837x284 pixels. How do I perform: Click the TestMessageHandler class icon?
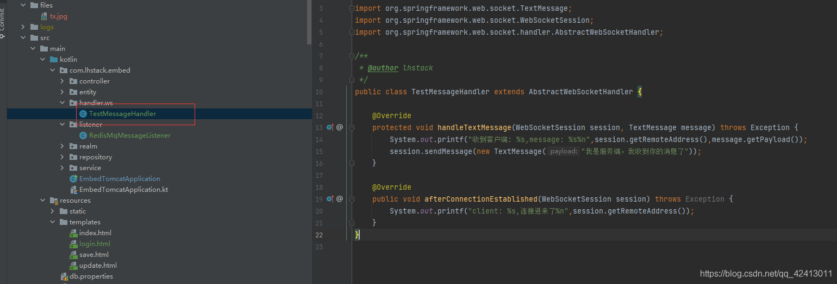(83, 114)
